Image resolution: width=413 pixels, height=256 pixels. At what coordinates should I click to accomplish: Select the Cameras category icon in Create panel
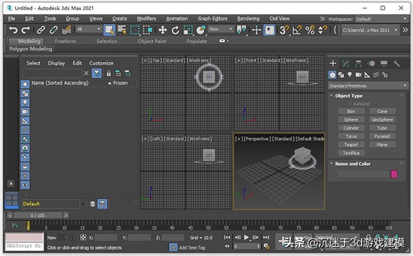358,75
